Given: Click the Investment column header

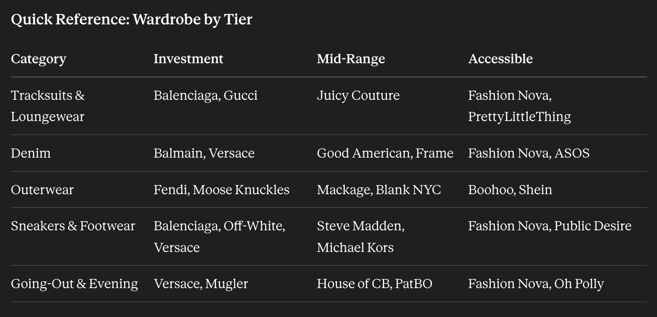Looking at the screenshot, I should coord(188,59).
